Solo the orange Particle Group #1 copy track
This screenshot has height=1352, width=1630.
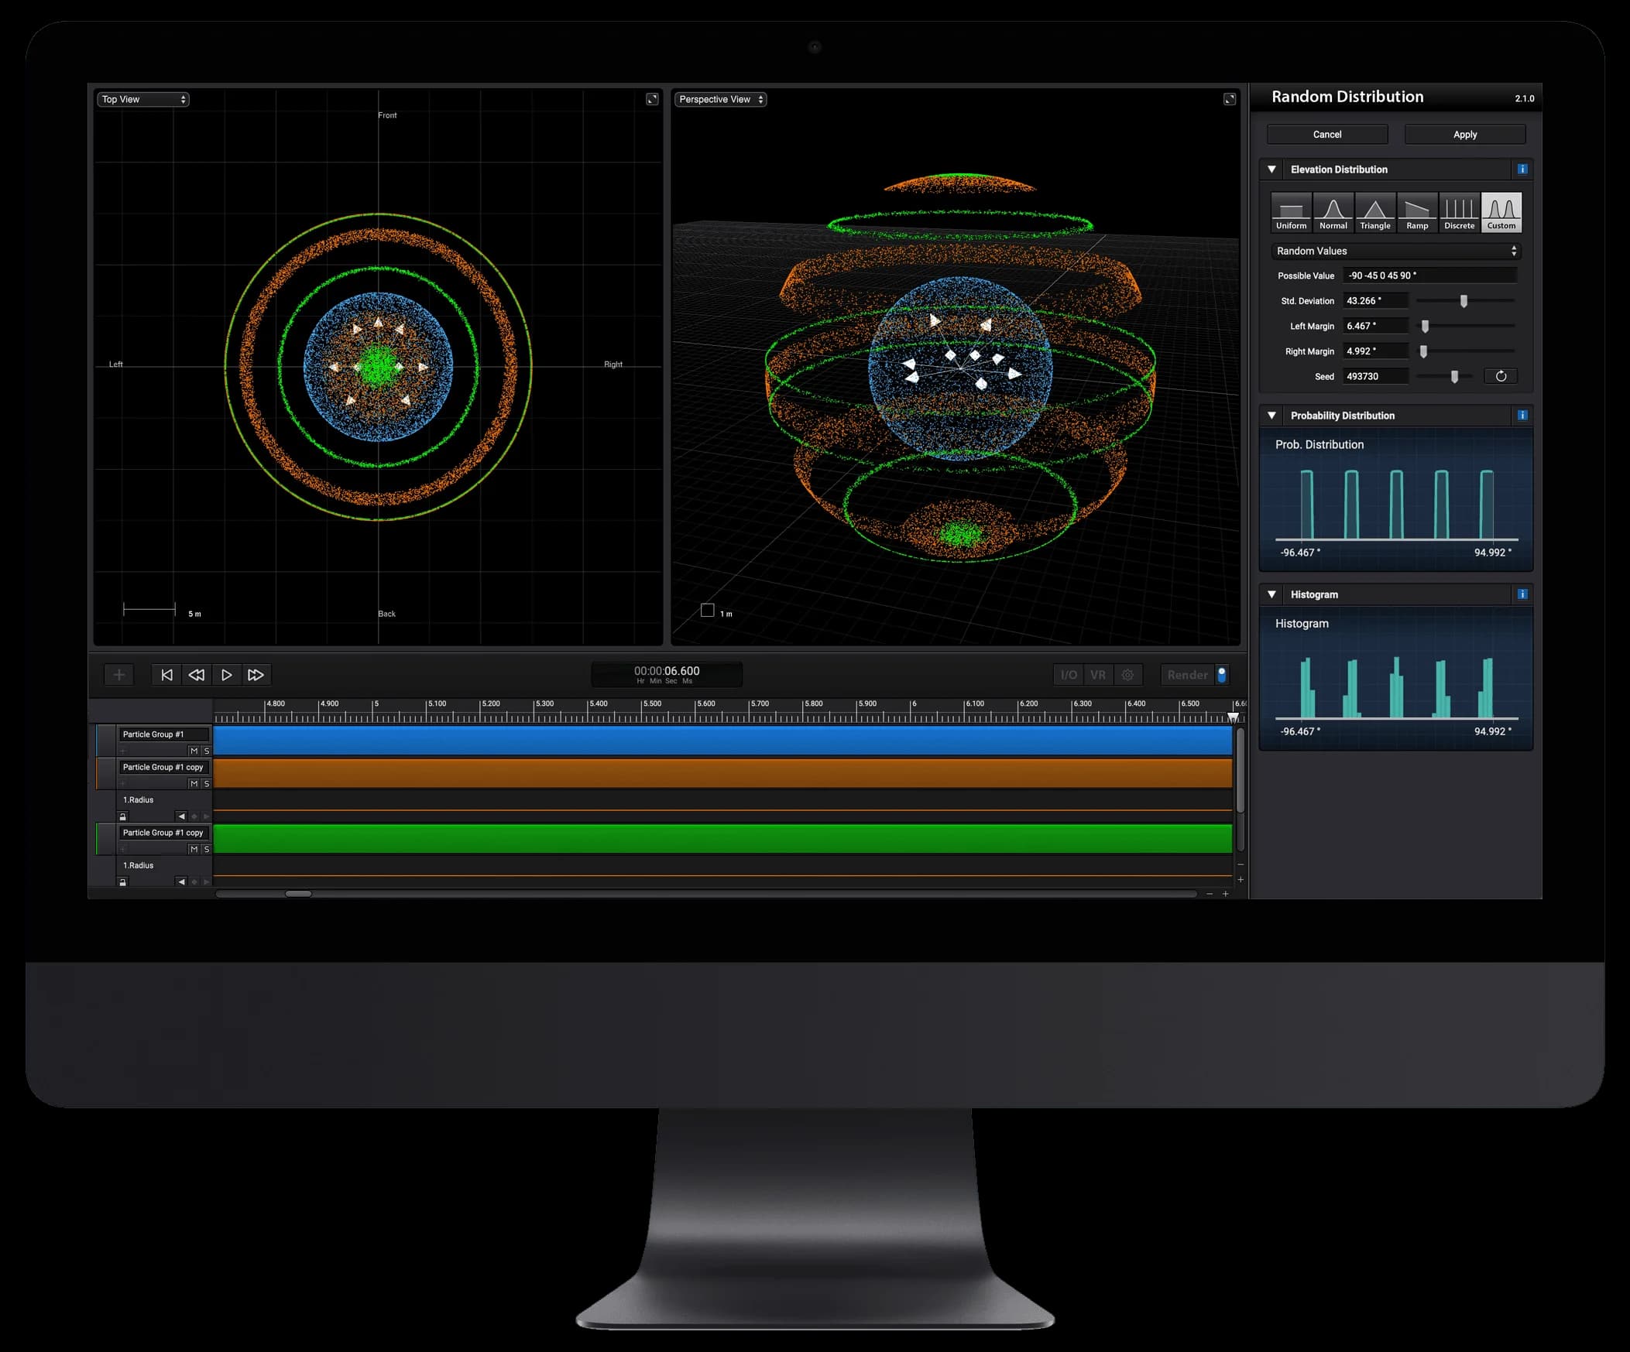pos(208,784)
